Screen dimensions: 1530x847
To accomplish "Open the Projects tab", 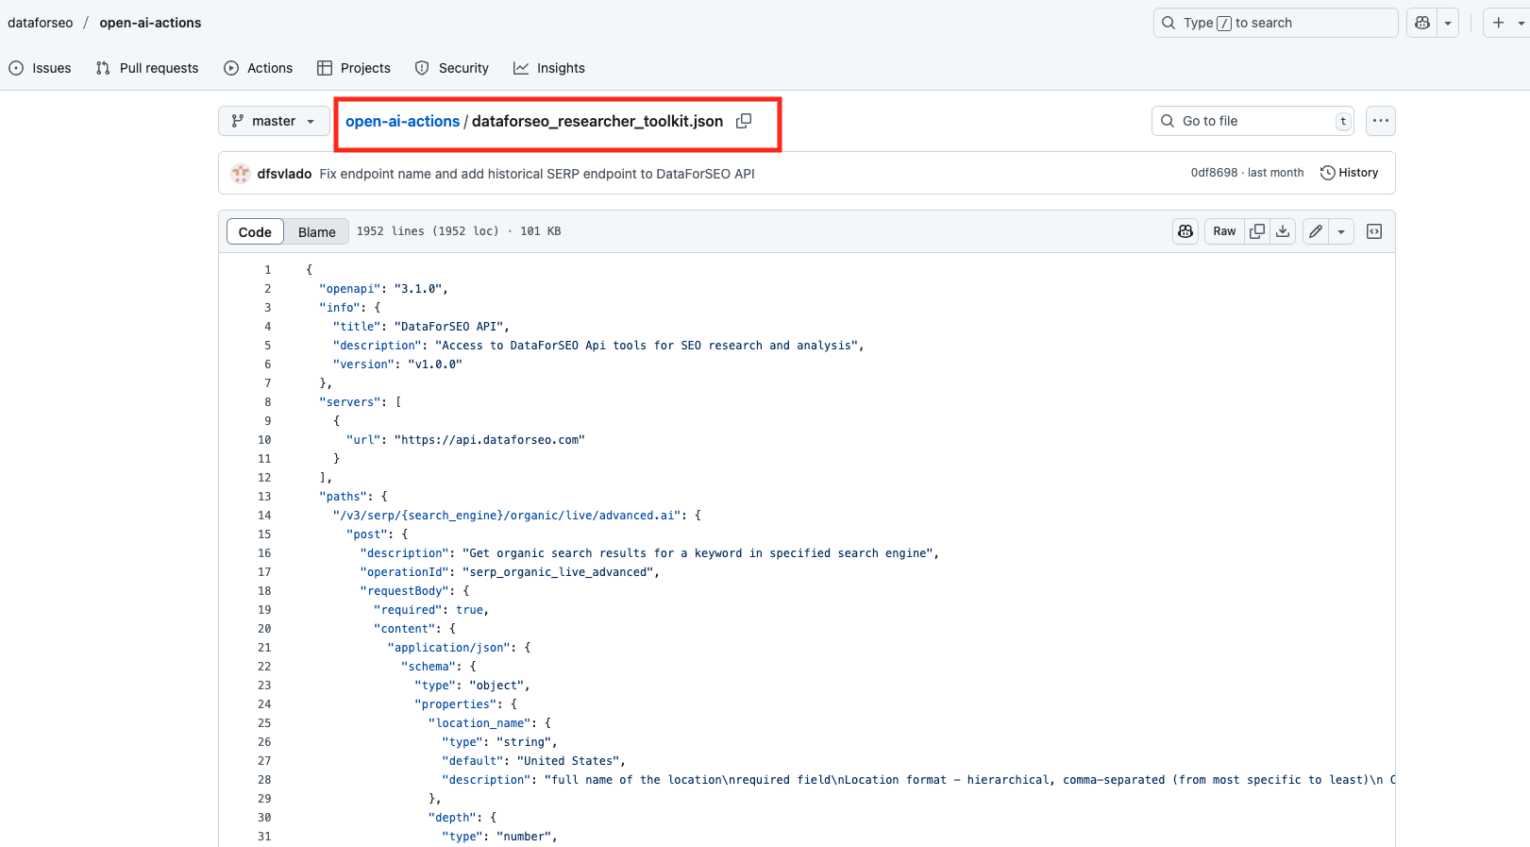I will [354, 68].
